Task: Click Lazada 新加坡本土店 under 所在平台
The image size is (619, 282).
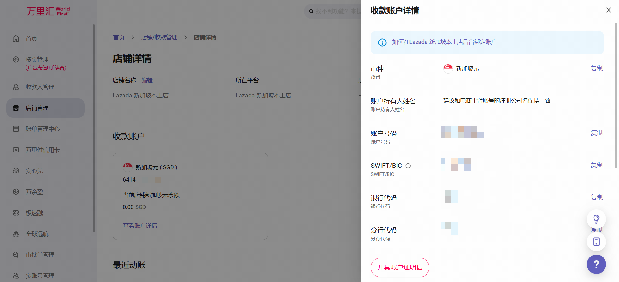Action: [263, 96]
